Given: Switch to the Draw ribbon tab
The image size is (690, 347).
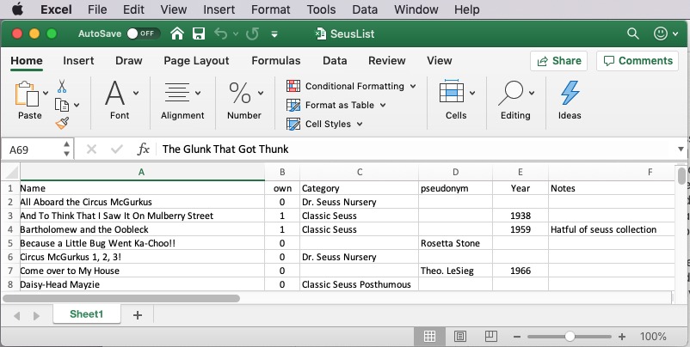Looking at the screenshot, I should tap(128, 61).
